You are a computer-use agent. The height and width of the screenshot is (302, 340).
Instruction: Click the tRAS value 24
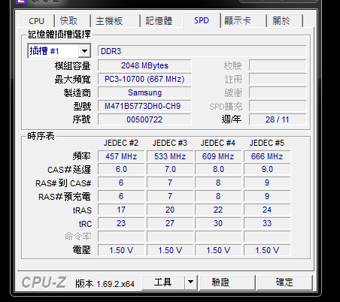tap(267, 210)
